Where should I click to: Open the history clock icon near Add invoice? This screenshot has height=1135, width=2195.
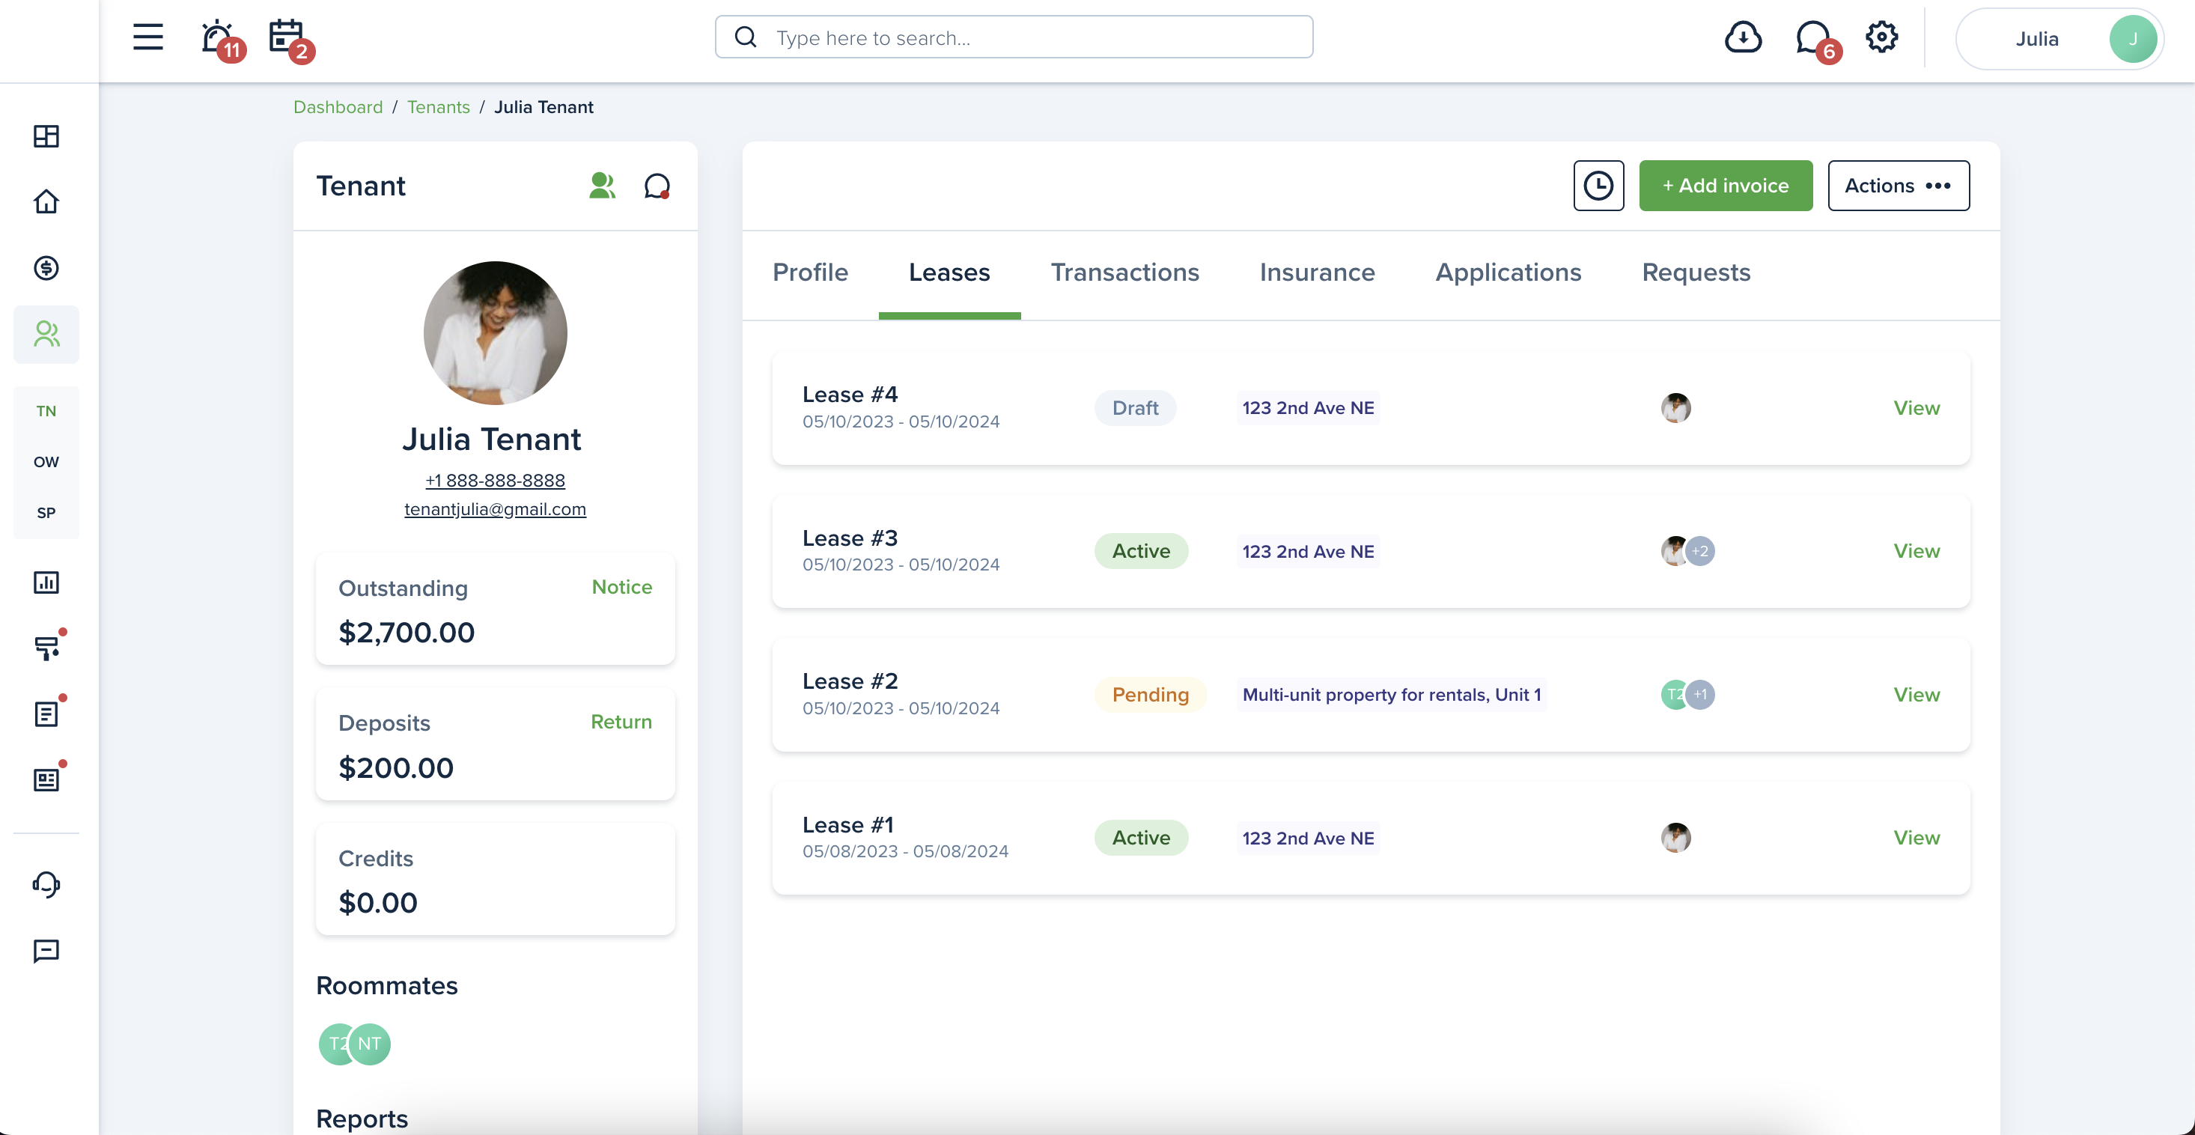(x=1598, y=186)
